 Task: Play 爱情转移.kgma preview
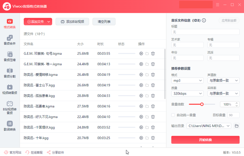141,74
